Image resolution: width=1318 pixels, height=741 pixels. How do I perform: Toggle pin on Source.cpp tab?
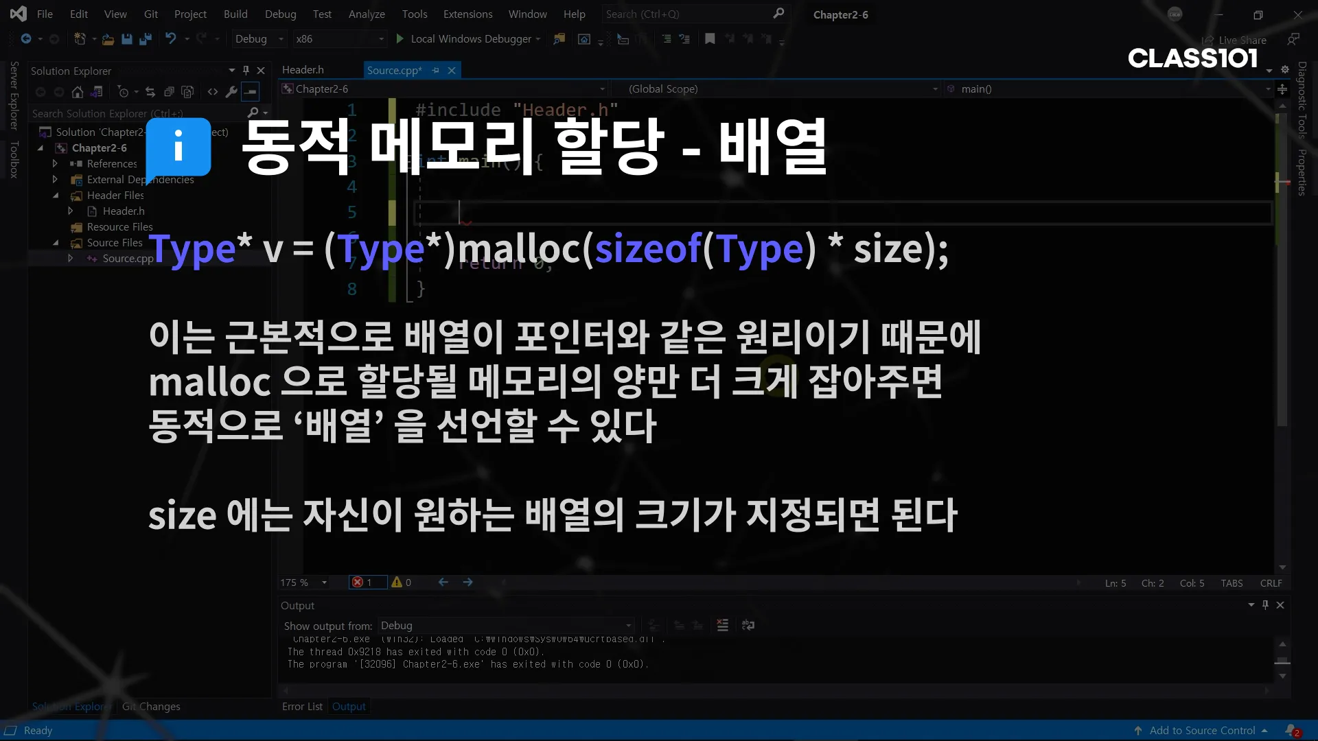(x=435, y=70)
